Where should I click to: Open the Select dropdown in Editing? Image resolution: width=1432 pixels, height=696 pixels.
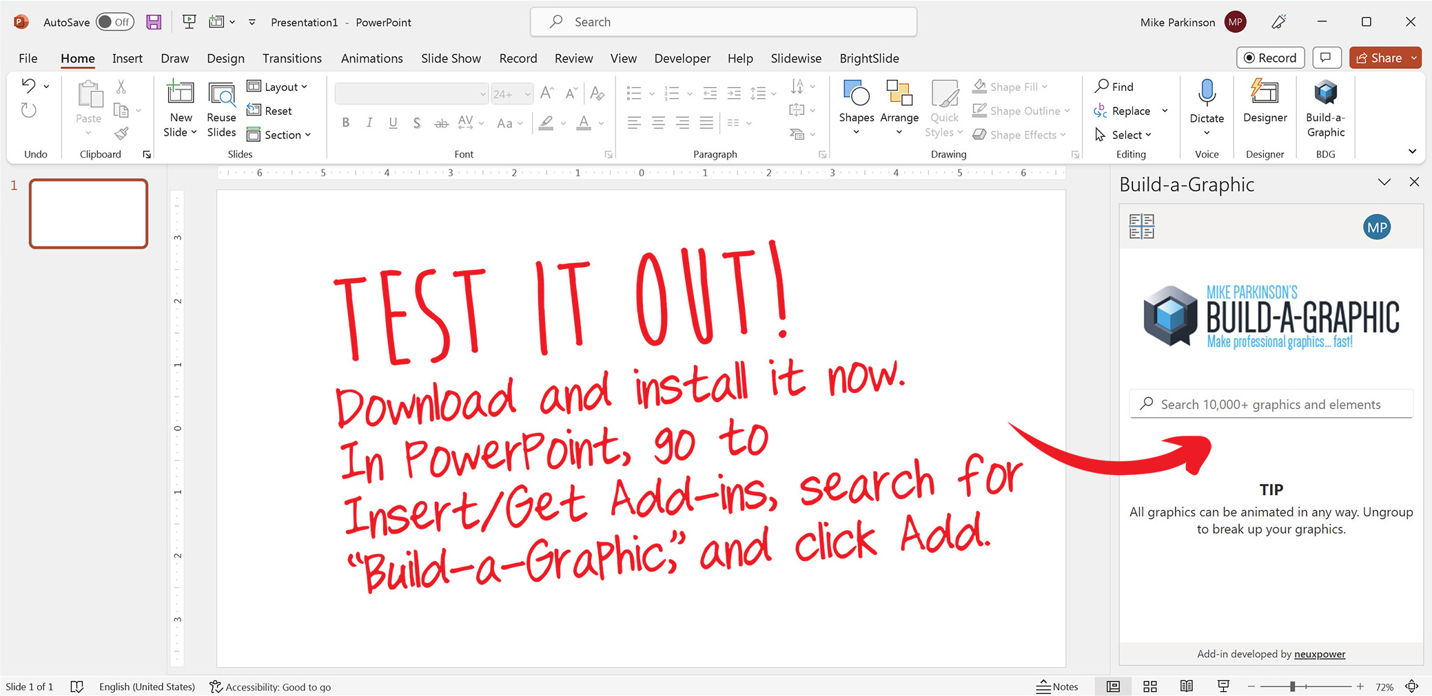coord(1123,135)
